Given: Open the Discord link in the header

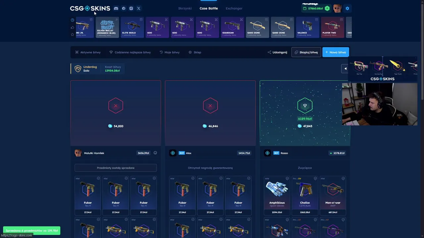Looking at the screenshot, I should [116, 8].
